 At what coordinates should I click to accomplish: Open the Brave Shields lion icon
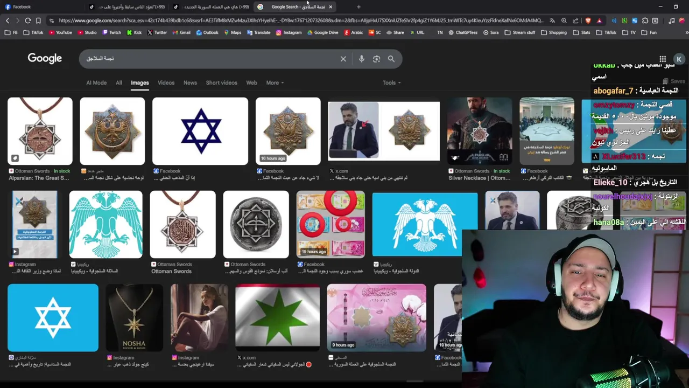click(588, 20)
